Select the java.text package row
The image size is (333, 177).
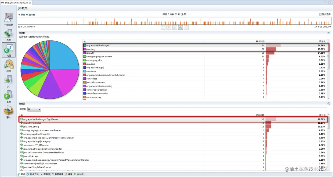pyautogui.click(x=205, y=64)
